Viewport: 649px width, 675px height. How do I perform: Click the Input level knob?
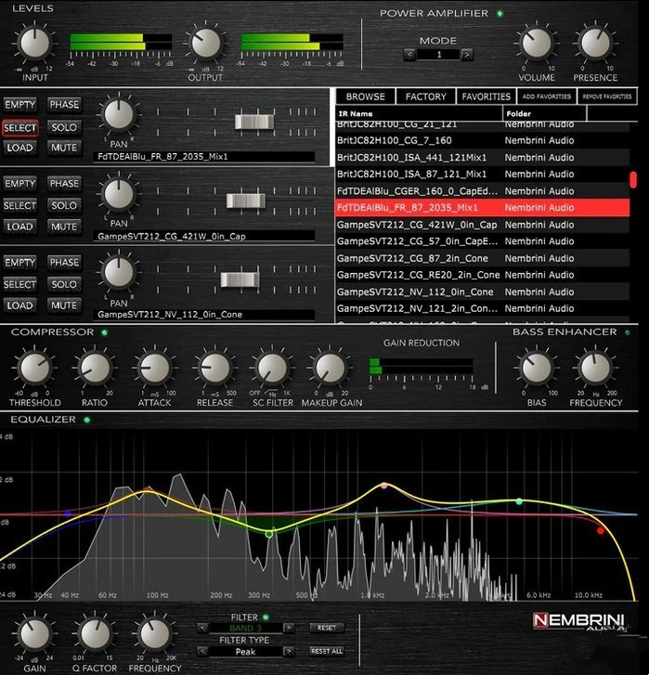pyautogui.click(x=34, y=42)
